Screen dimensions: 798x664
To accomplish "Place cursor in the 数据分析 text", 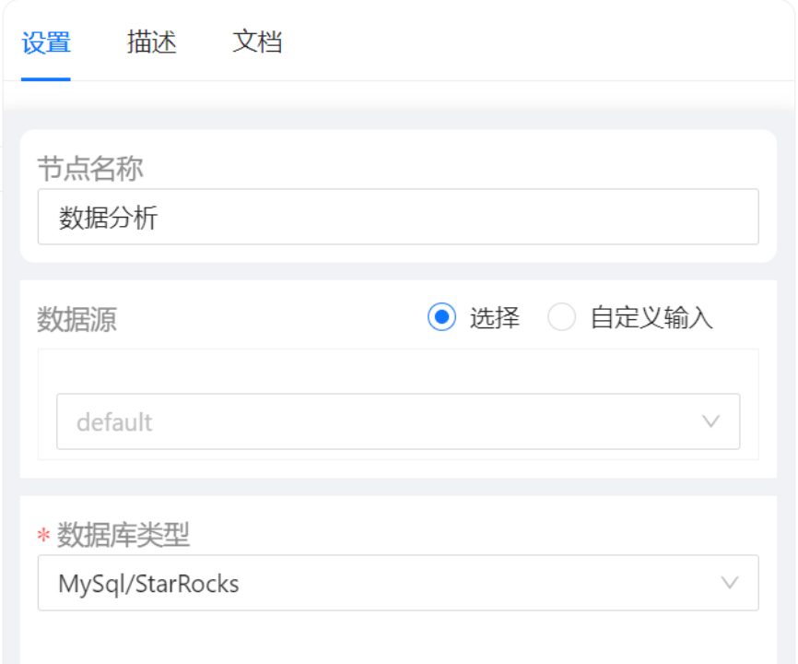I will pyautogui.click(x=108, y=218).
